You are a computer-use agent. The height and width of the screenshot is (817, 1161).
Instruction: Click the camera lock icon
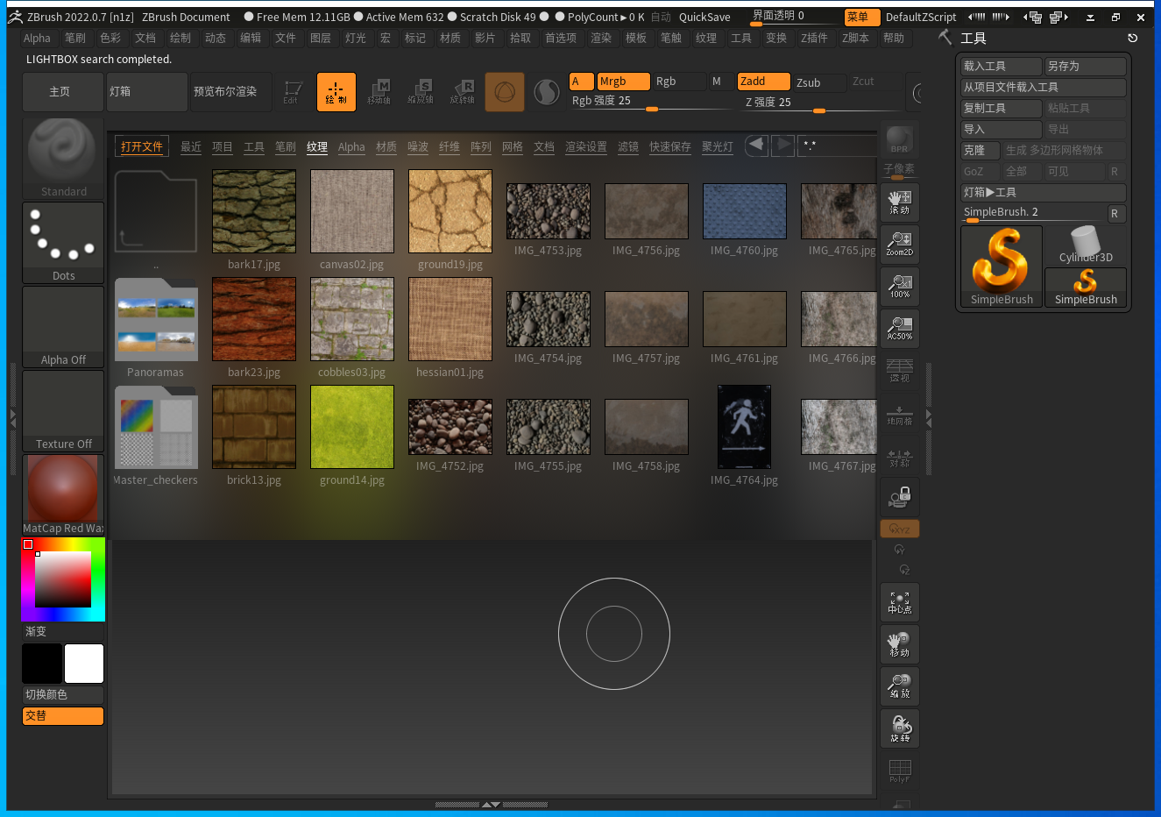(x=900, y=497)
